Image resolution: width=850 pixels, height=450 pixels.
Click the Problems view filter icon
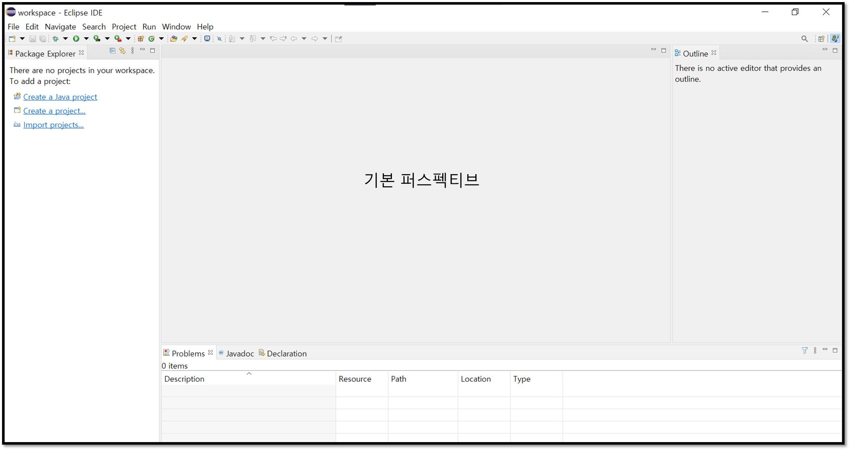pyautogui.click(x=804, y=350)
